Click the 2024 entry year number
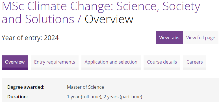The height and width of the screenshot is (102, 221). (51, 38)
